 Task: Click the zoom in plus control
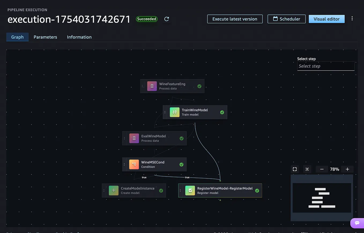(x=347, y=169)
